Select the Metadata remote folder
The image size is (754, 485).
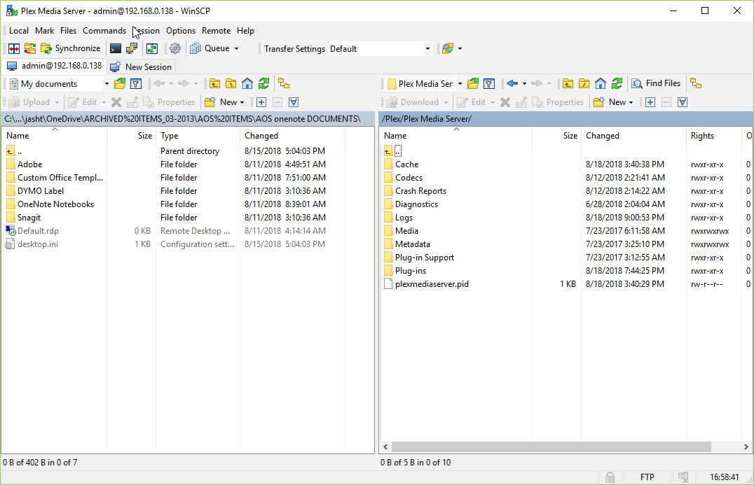(x=413, y=244)
